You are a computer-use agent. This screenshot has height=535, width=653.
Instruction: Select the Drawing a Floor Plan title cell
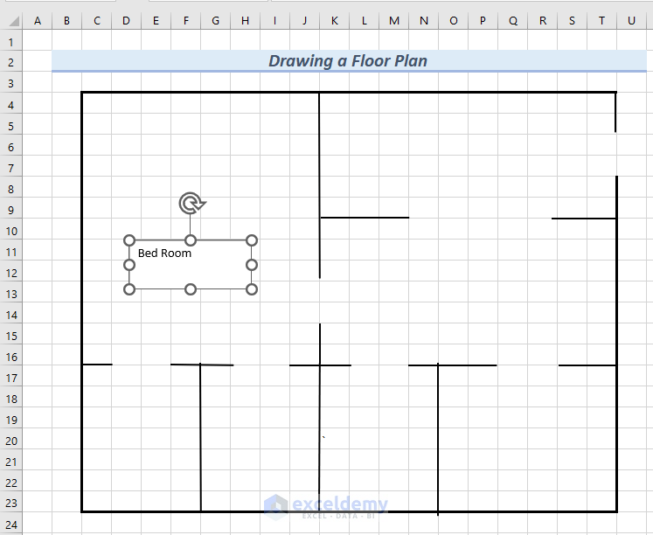click(x=349, y=61)
